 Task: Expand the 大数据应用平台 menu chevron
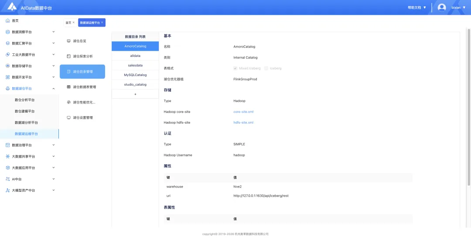click(x=54, y=168)
